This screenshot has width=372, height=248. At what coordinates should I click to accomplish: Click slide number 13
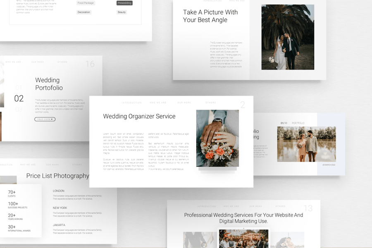[x=308, y=208]
